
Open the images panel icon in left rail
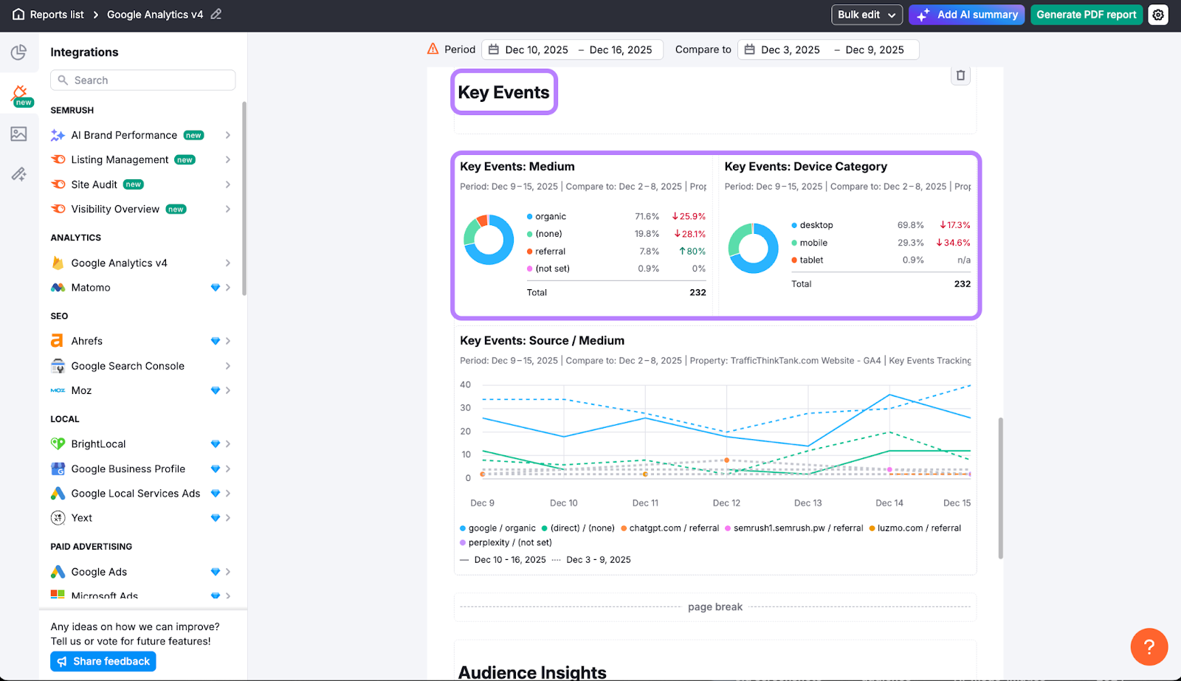point(19,134)
